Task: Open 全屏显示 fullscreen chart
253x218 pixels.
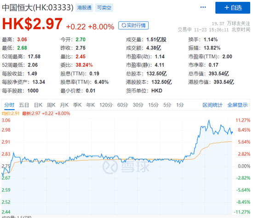Action: (x=237, y=105)
